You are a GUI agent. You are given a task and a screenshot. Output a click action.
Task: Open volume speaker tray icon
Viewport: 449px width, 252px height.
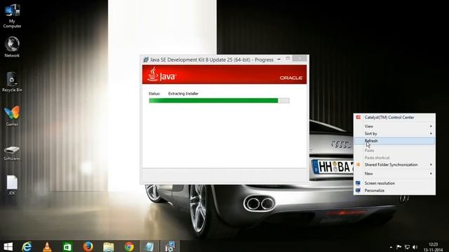(x=415, y=247)
